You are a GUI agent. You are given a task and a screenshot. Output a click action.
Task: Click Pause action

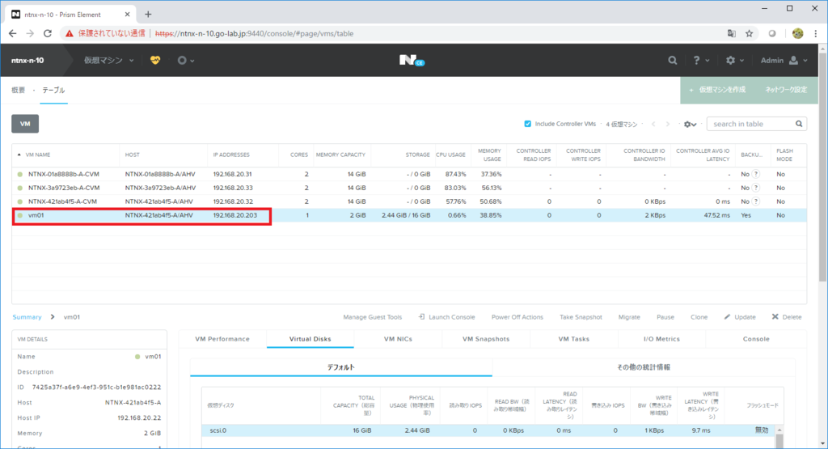pyautogui.click(x=665, y=317)
